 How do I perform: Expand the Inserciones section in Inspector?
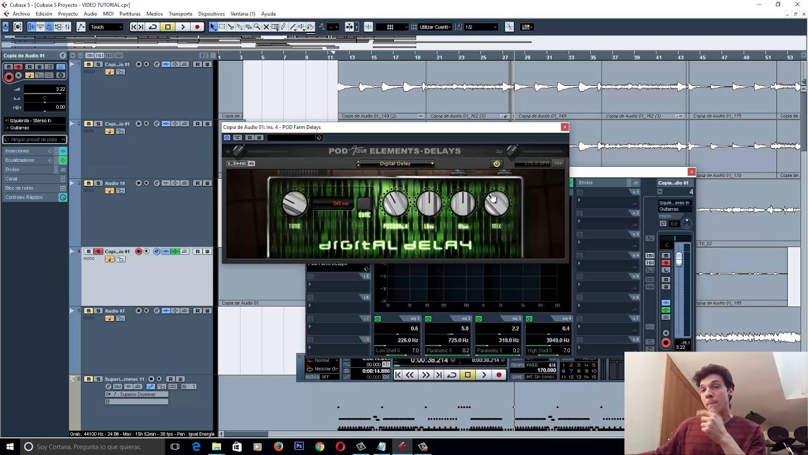(x=35, y=151)
